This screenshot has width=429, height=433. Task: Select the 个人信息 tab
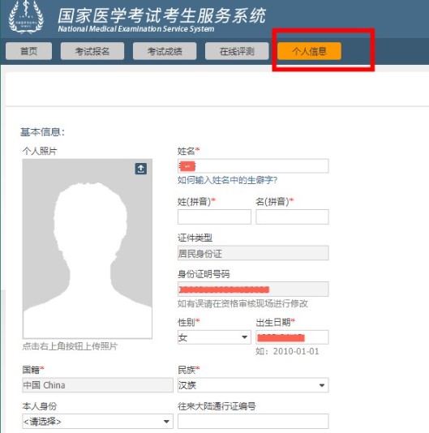click(x=310, y=51)
